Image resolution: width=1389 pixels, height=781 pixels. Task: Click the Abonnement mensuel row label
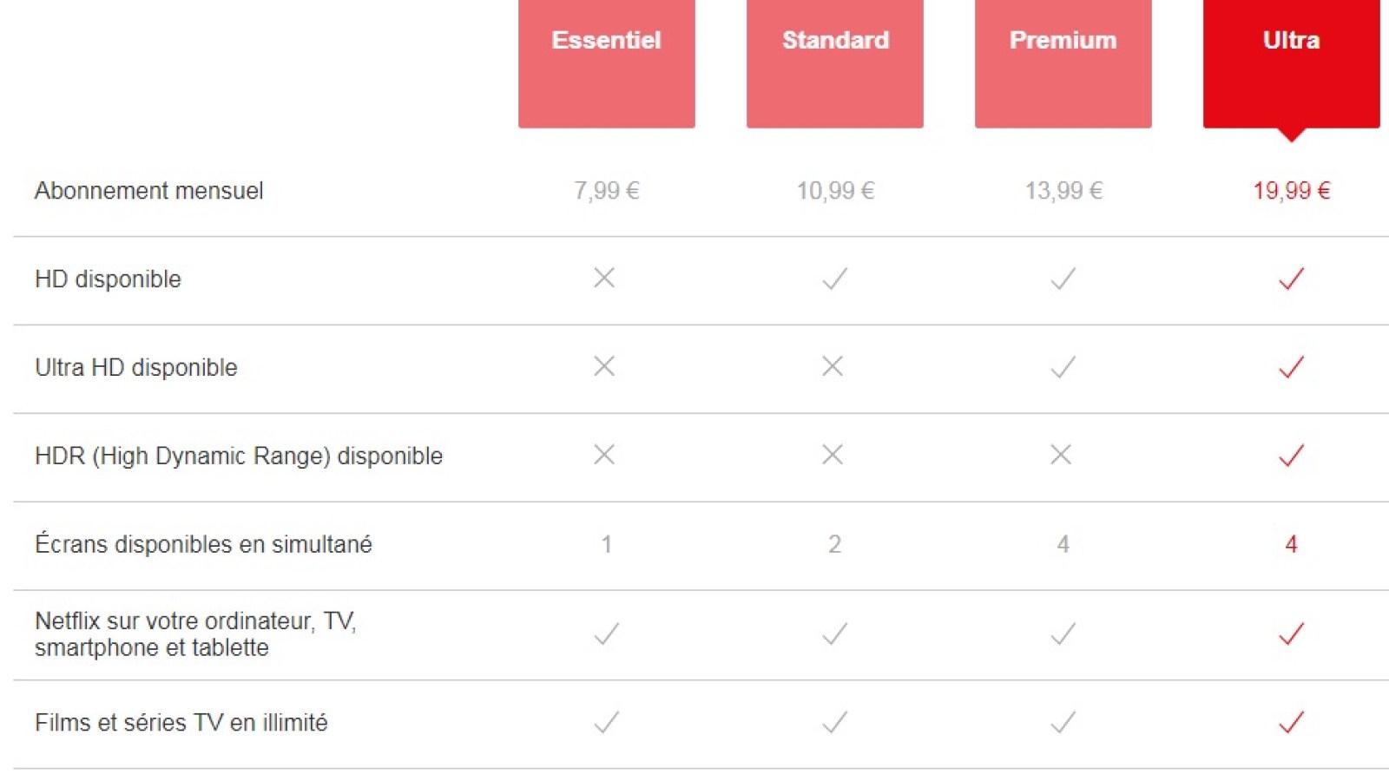pyautogui.click(x=148, y=191)
